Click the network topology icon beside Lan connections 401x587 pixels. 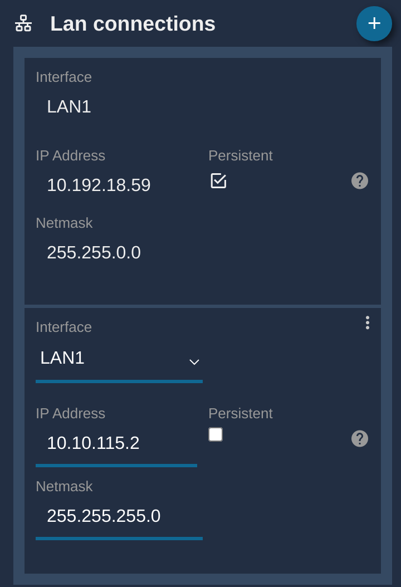click(23, 23)
